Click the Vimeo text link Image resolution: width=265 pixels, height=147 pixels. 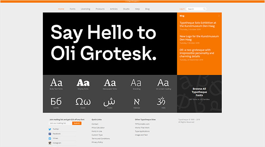(x=55, y=138)
